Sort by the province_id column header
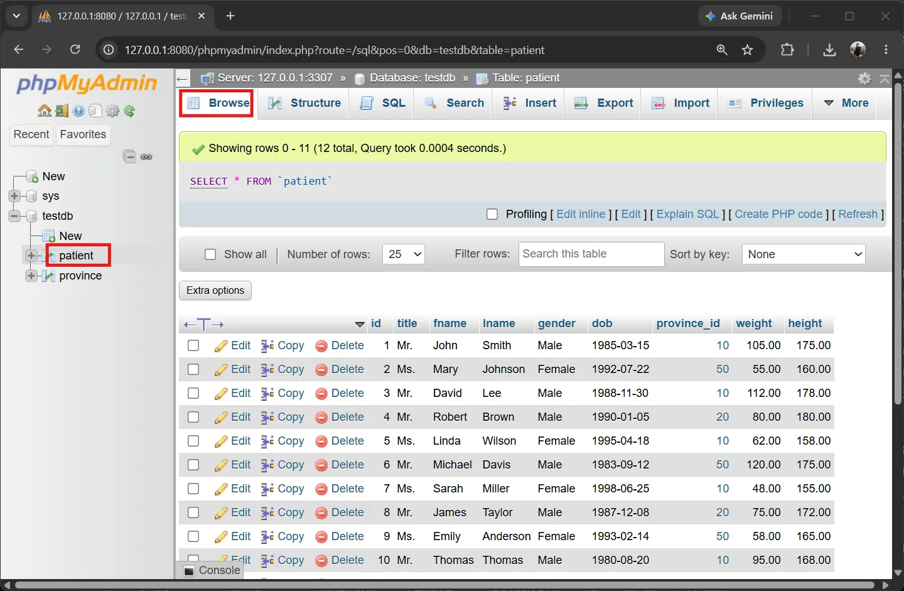Screen dimensions: 904x591 688,323
